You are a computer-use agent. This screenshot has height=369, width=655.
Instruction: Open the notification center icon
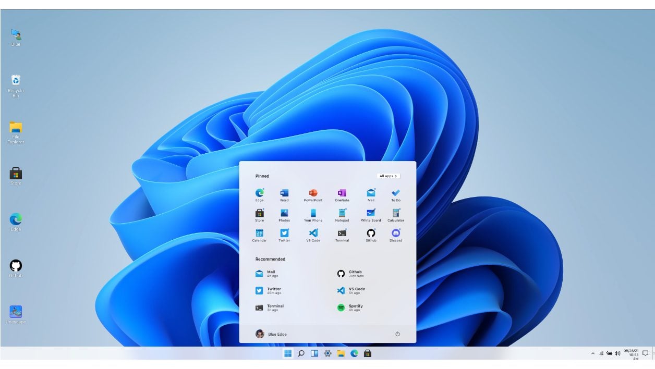pyautogui.click(x=646, y=353)
